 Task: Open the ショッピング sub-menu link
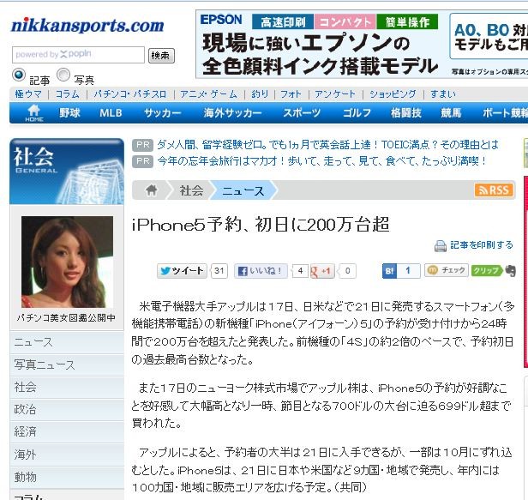click(x=393, y=94)
